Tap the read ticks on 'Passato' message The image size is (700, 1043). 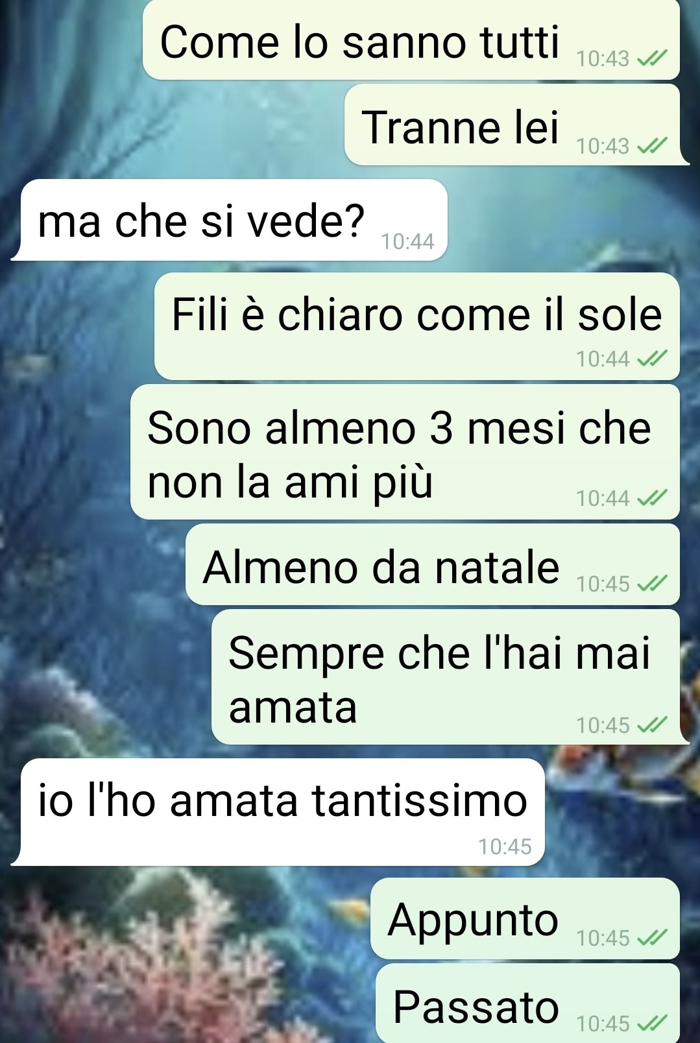coord(651,1024)
